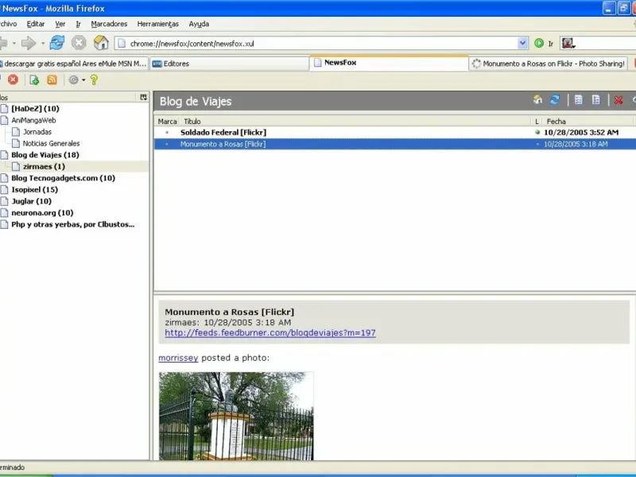The width and height of the screenshot is (636, 477).
Task: Reload the page with blue refresh icon
Action: 57,43
